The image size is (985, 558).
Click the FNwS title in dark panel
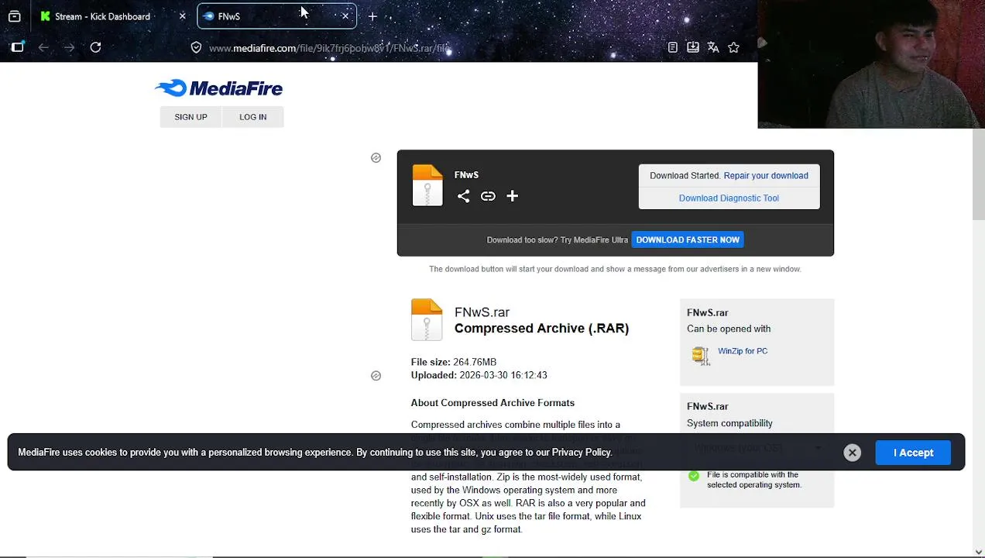coord(466,175)
